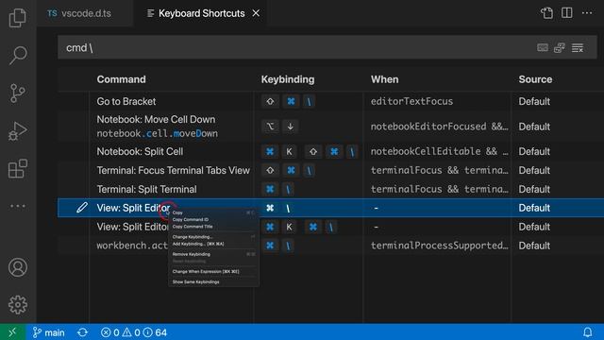The width and height of the screenshot is (604, 340).
Task: Clear the keybindings search input
Action: pos(577,48)
